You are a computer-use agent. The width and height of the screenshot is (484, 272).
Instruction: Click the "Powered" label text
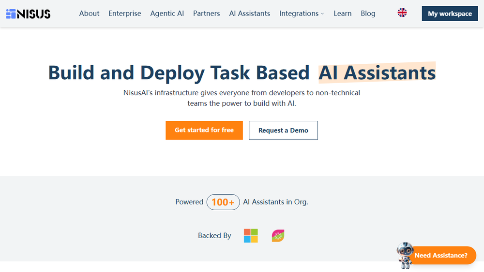(189, 202)
